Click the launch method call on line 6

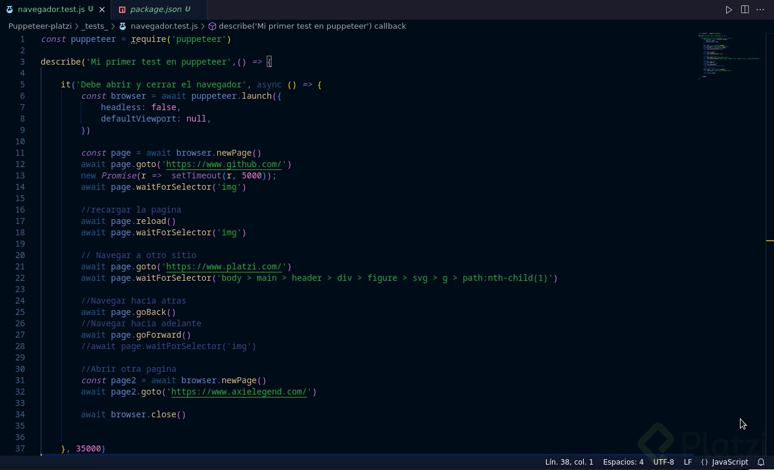(x=257, y=96)
